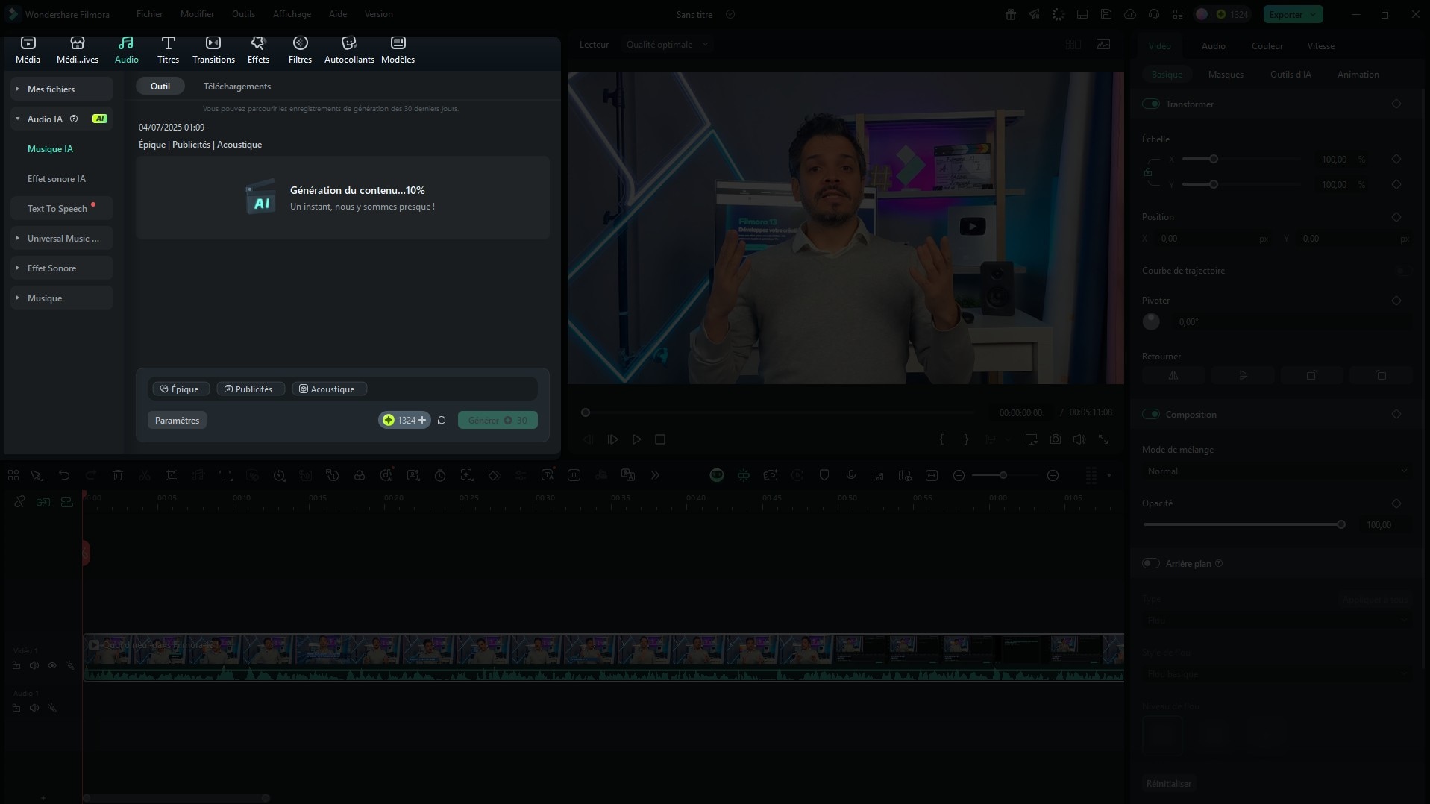Click the video clip on Vidéo 1 track
Viewport: 1430px width, 804px height.
603,657
